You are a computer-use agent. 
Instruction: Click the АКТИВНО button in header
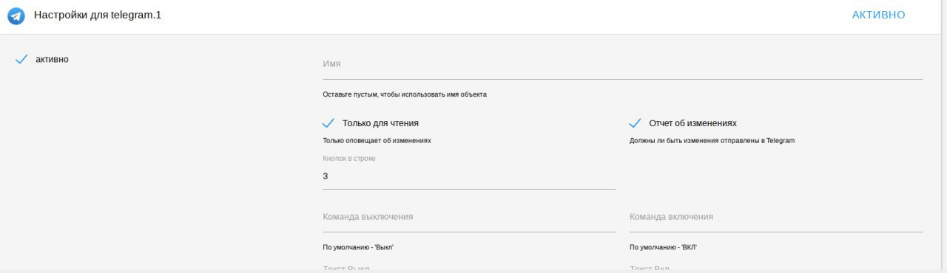coord(878,15)
